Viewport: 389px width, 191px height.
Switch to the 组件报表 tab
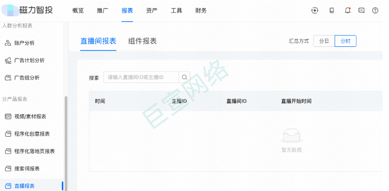pos(143,41)
